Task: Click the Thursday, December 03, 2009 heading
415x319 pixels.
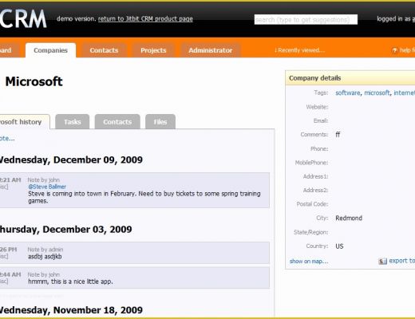Action: click(x=65, y=230)
